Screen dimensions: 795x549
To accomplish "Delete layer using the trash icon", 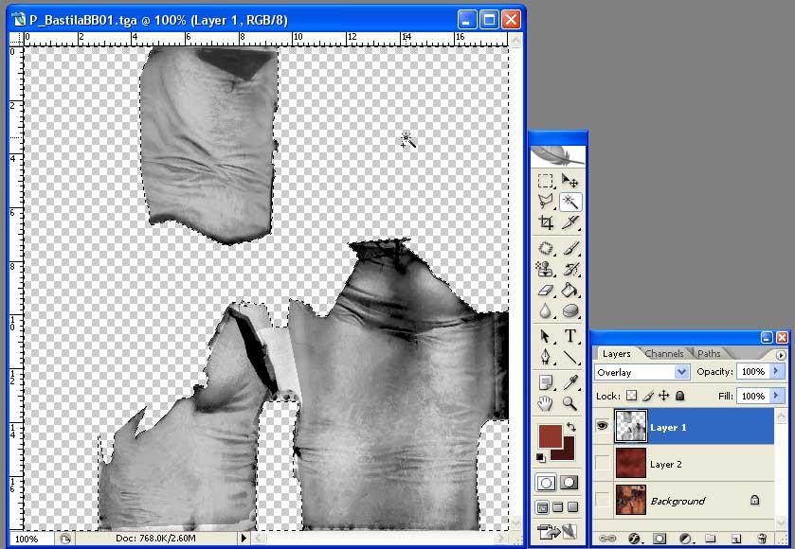I will [761, 539].
